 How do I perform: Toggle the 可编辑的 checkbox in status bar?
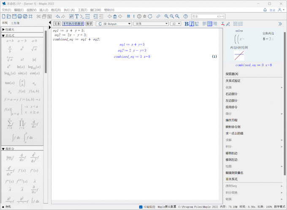(141, 207)
